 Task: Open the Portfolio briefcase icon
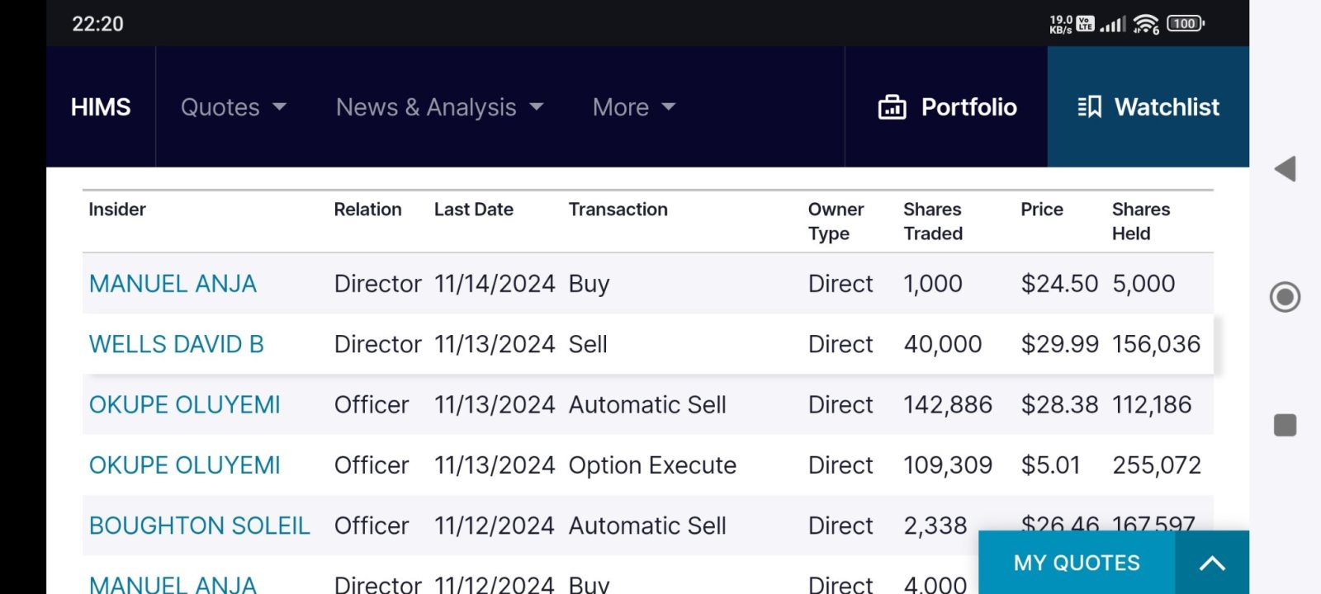point(892,107)
